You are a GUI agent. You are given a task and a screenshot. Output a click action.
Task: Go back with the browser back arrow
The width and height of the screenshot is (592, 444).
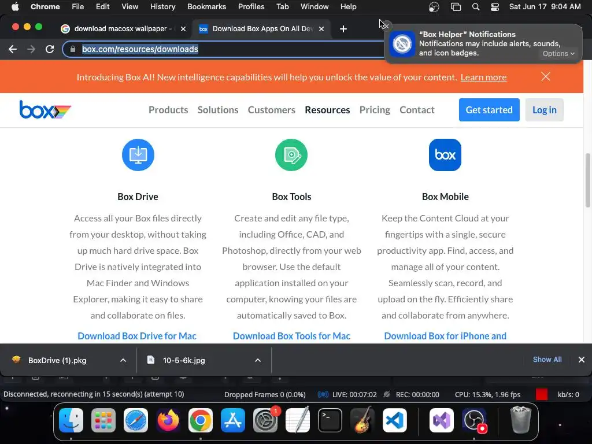tap(13, 49)
